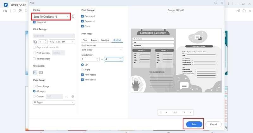Toggle the Form print content checkbox
The image size is (253, 133).
point(83,26)
